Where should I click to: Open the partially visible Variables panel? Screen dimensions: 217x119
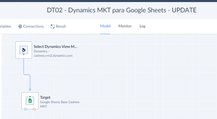tap(5, 26)
